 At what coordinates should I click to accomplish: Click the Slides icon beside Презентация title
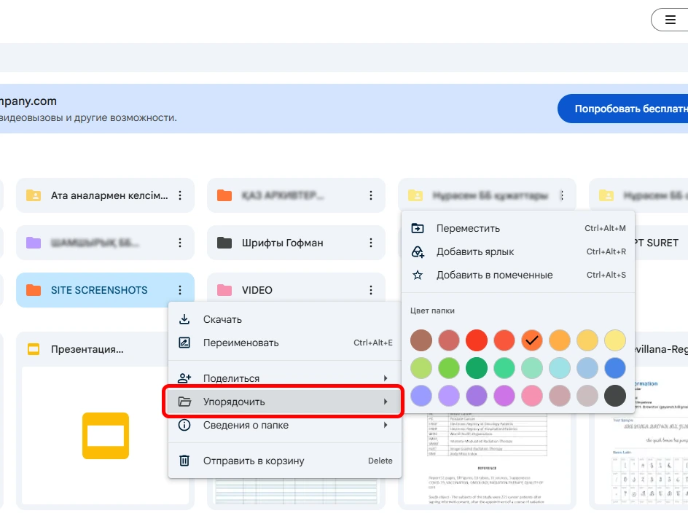point(34,349)
